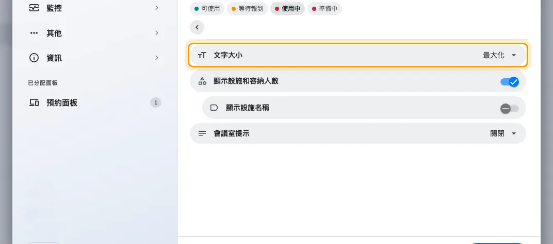Image resolution: width=553 pixels, height=244 pixels.
Task: Click the three-dots icon beside 其他
Action: [x=34, y=33]
